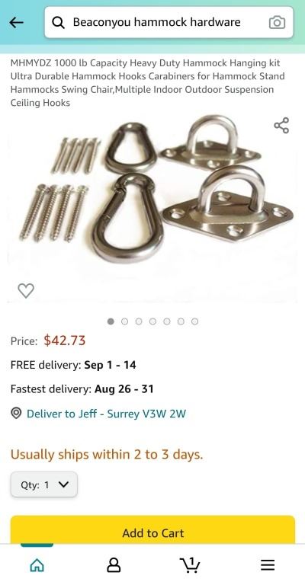
Task: Share this hammock kit product
Action: (281, 126)
